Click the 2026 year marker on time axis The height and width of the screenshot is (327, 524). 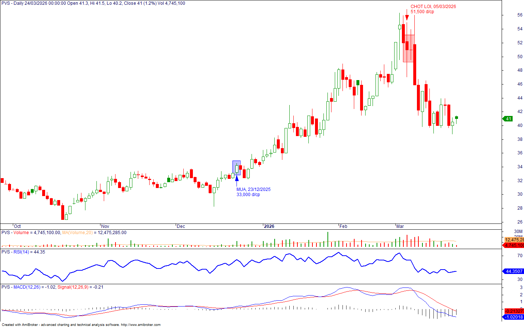click(x=269, y=226)
